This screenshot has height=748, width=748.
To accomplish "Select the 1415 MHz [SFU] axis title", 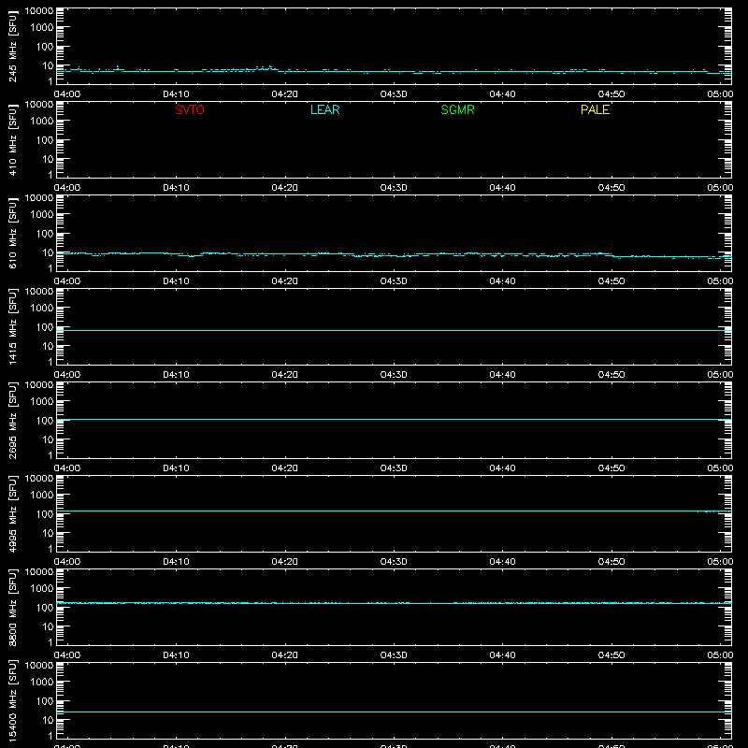I will [x=12, y=326].
